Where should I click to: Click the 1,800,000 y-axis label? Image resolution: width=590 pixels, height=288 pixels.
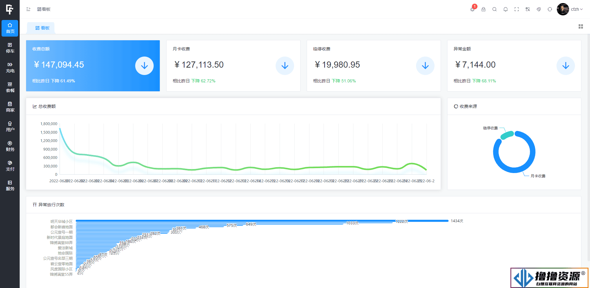coord(49,124)
